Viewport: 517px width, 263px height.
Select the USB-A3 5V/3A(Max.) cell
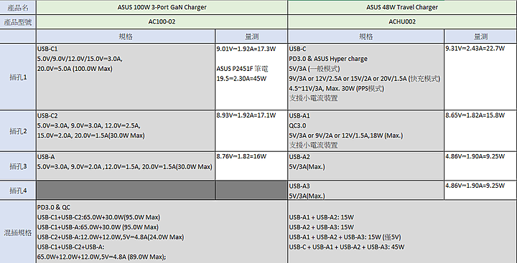(x=365, y=190)
